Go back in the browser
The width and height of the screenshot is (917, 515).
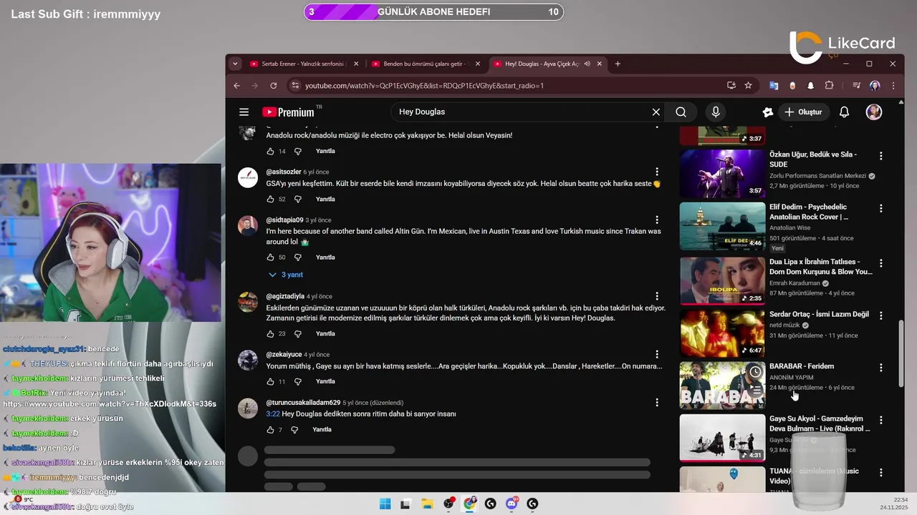pyautogui.click(x=236, y=85)
